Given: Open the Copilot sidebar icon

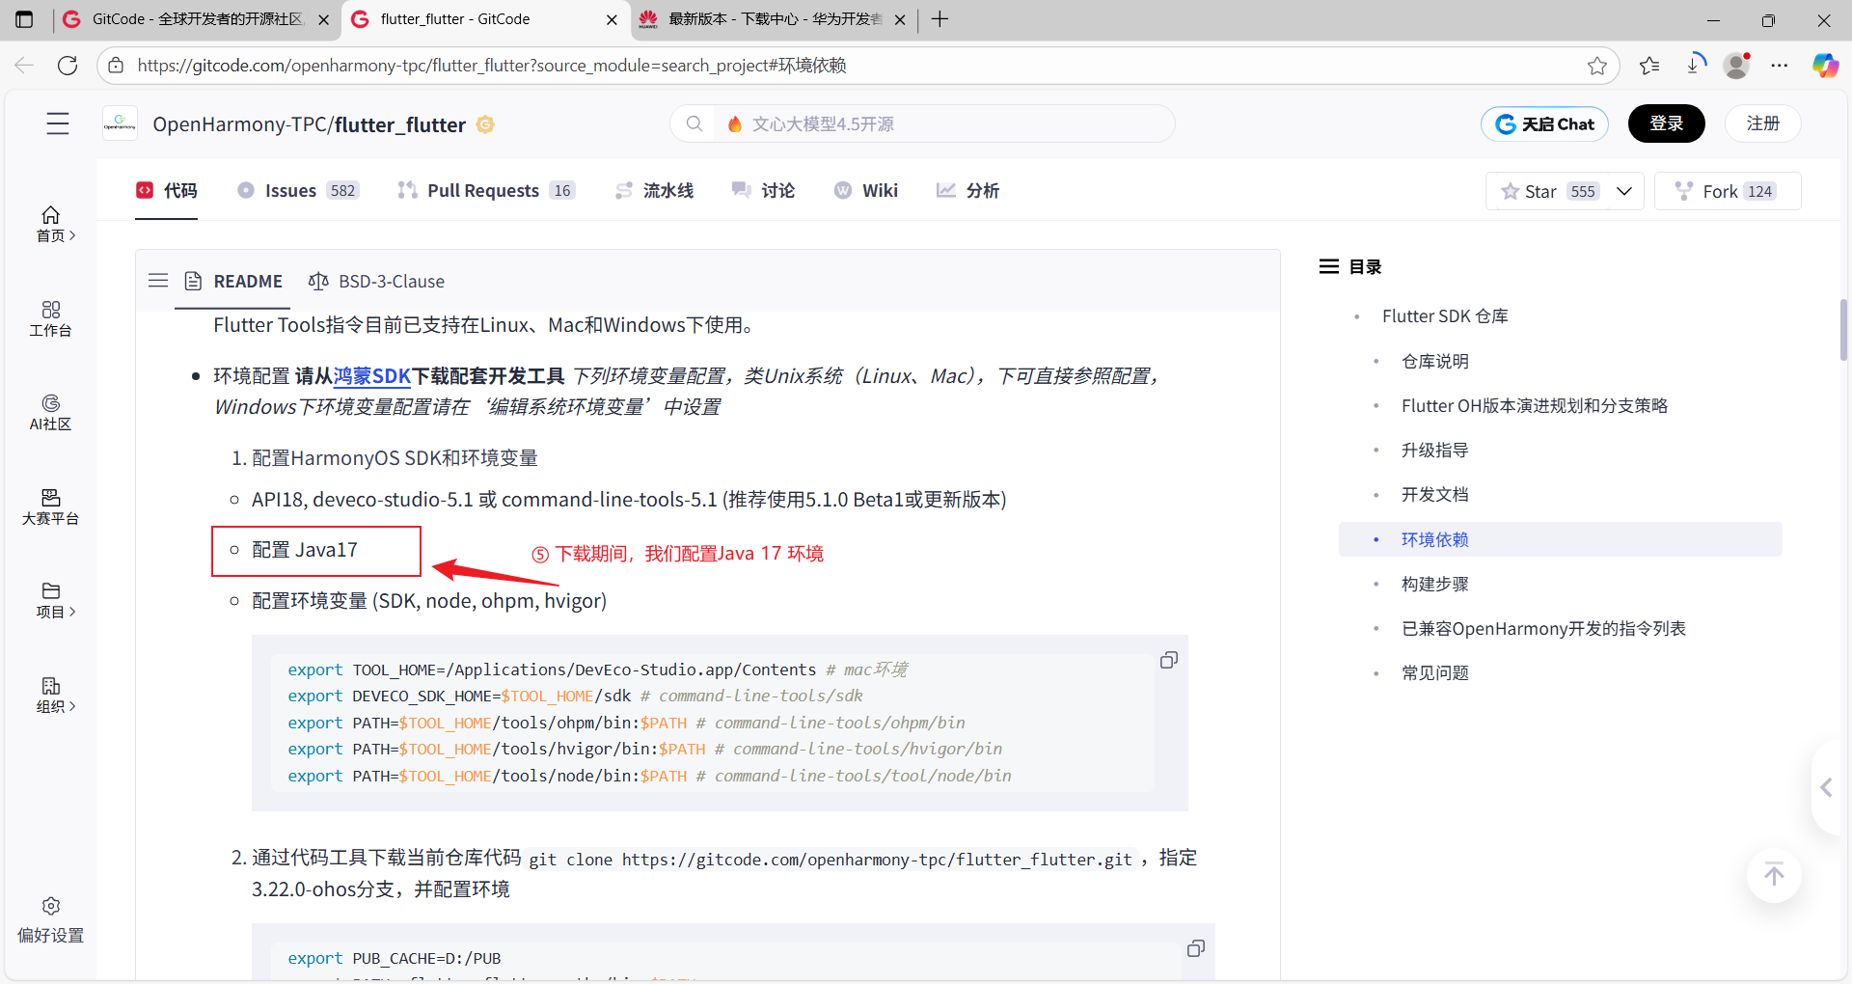Looking at the screenshot, I should click(1825, 65).
